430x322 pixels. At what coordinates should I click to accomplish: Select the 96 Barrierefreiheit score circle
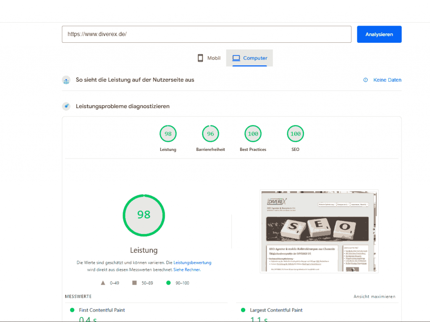210,133
